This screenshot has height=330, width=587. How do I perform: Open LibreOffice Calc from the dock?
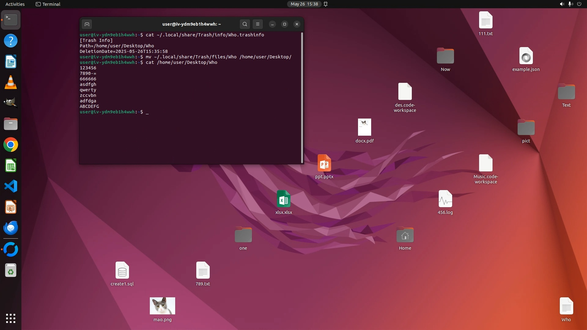[x=11, y=166]
